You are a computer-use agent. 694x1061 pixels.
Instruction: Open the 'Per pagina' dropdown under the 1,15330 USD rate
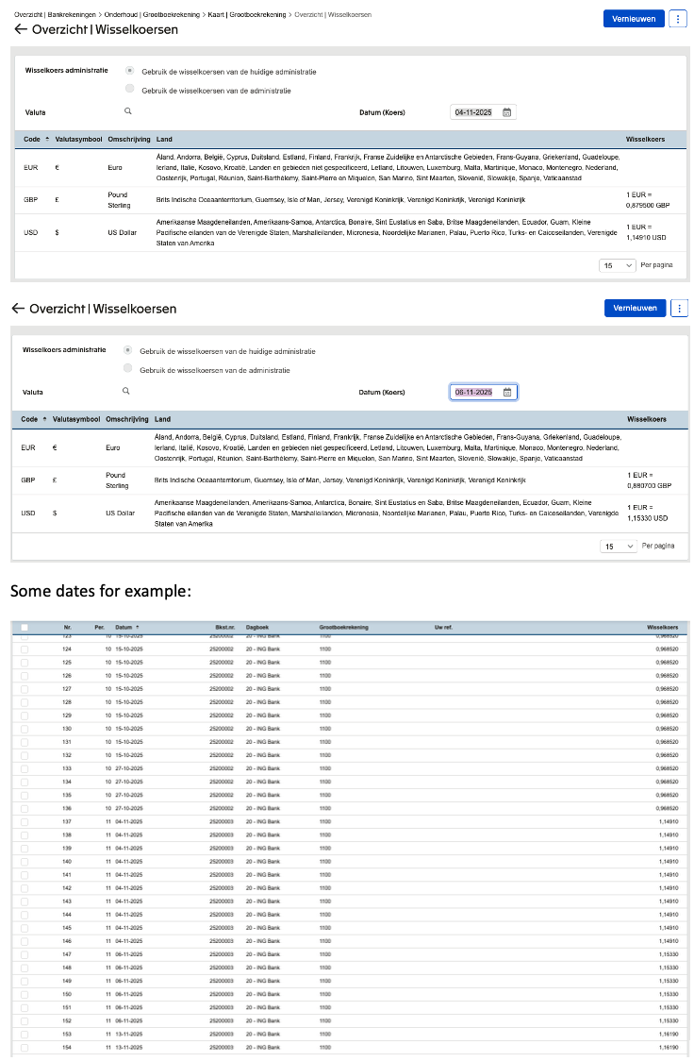click(619, 546)
